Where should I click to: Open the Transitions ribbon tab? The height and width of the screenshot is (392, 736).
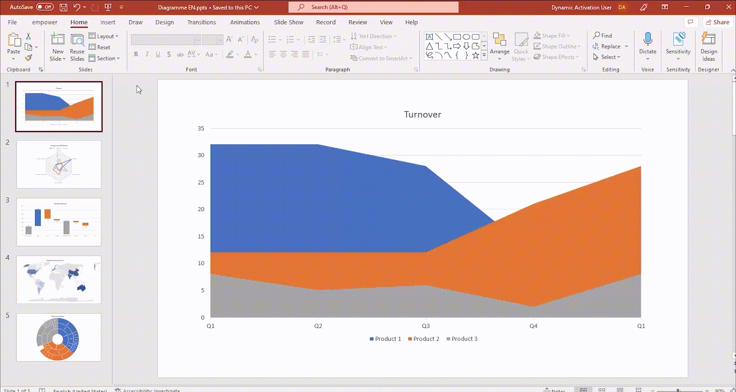(201, 22)
